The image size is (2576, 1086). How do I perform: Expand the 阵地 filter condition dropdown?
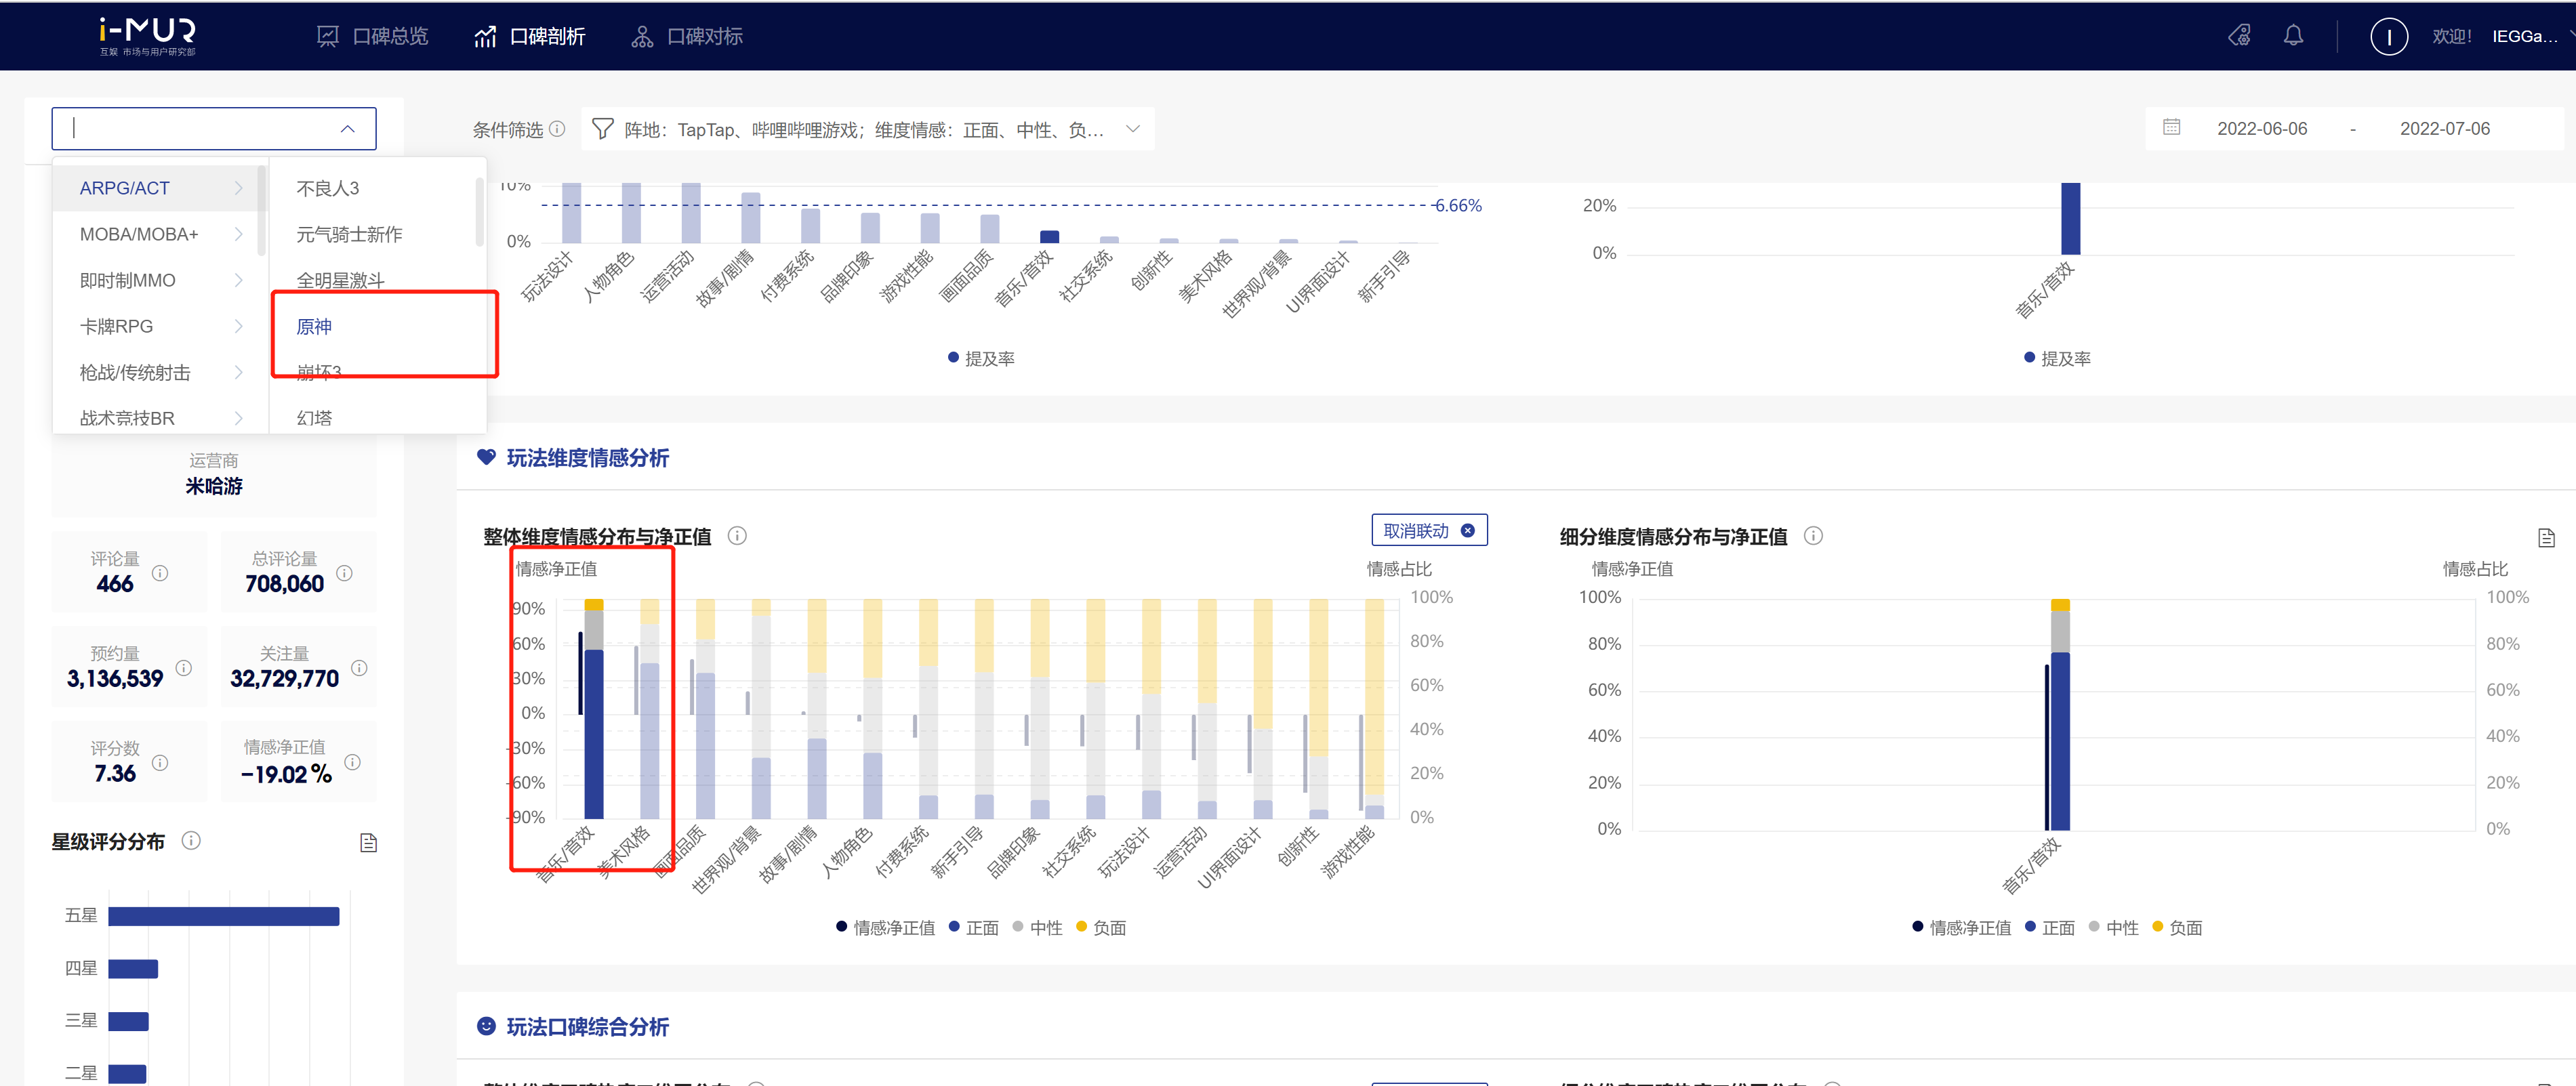[867, 129]
